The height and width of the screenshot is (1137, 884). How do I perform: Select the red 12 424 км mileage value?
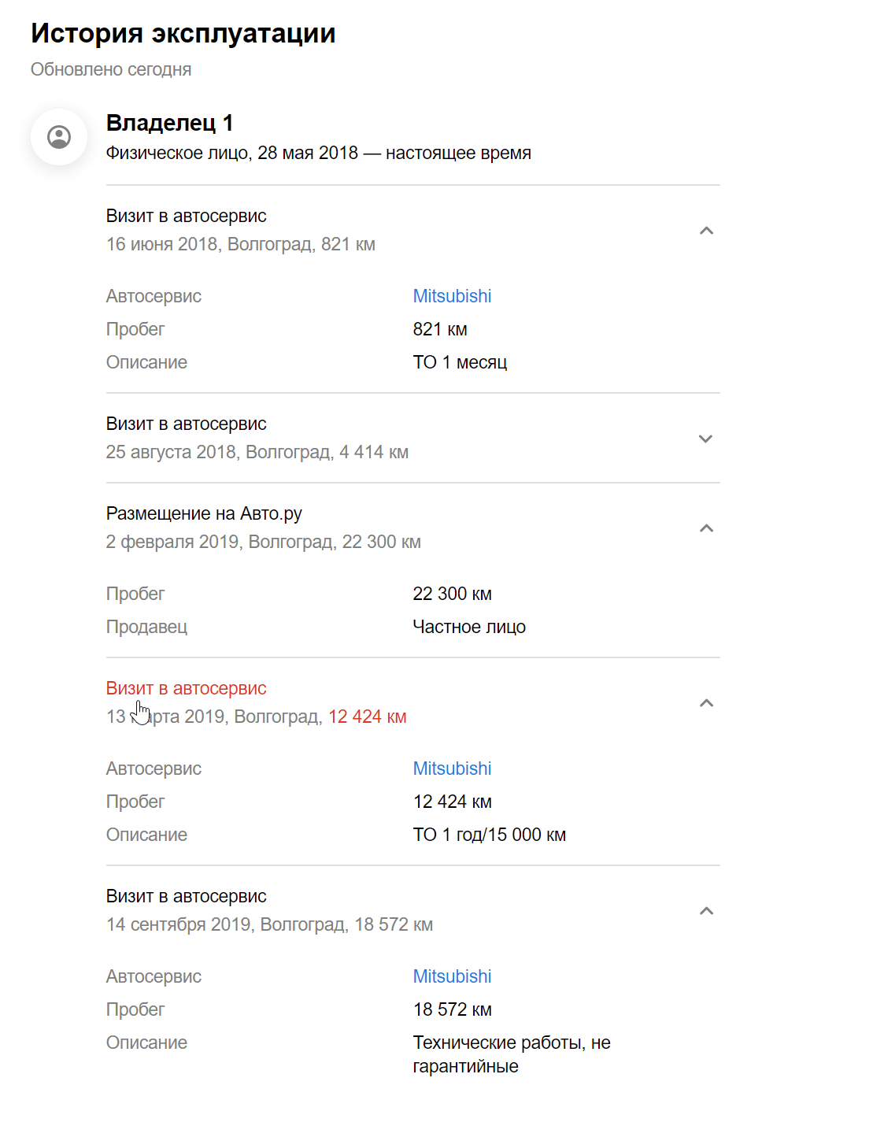coord(368,717)
